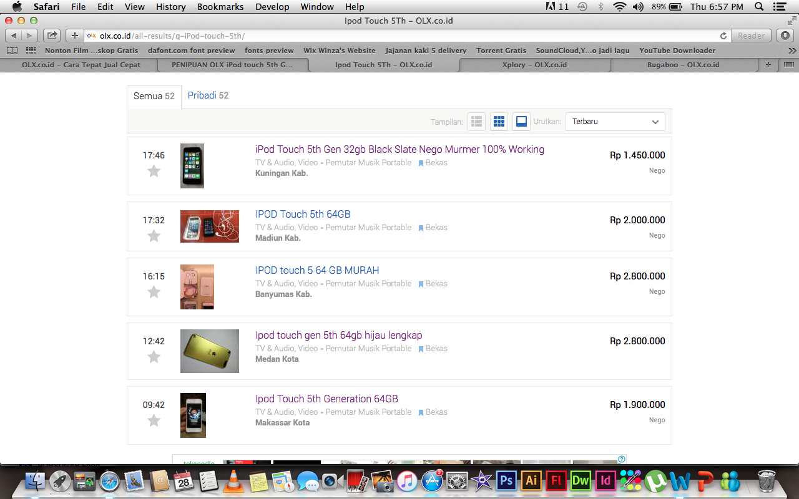This screenshot has height=499, width=799.
Task: Open Top Sites grid icon
Action: (x=31, y=51)
